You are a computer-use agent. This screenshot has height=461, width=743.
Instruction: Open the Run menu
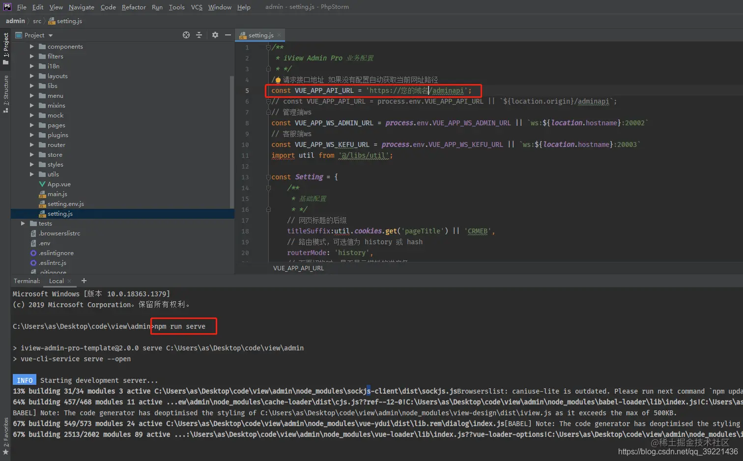[157, 7]
